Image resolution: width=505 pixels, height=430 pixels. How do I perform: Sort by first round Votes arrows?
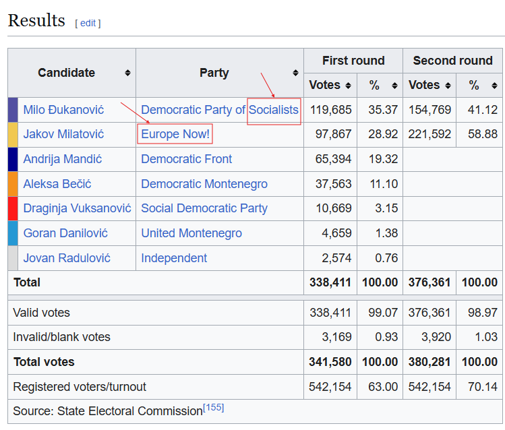[348, 86]
